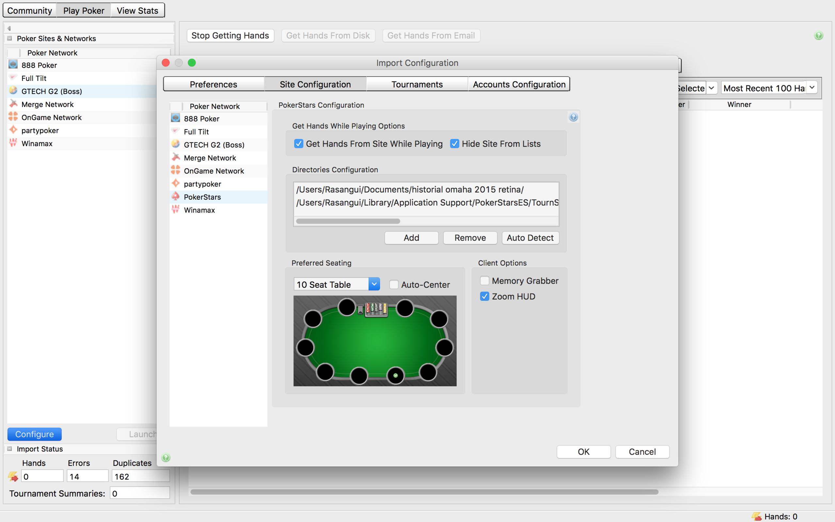Select the seat marked with green check
This screenshot has width=835, height=522.
click(x=396, y=375)
